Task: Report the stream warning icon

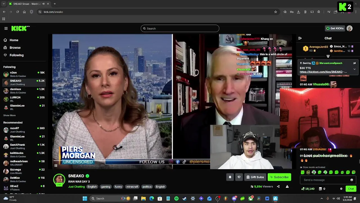Action: pyautogui.click(x=287, y=187)
